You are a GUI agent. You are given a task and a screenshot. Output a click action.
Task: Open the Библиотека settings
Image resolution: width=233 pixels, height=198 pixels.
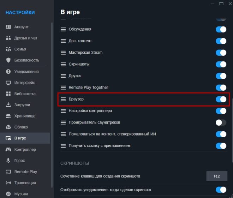(x=25, y=94)
